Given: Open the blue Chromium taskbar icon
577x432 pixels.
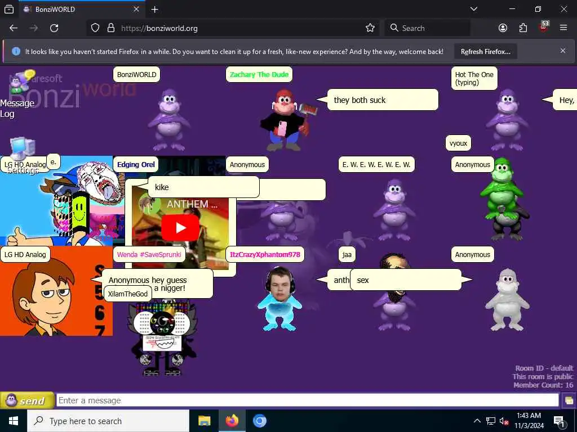Looking at the screenshot, I should pyautogui.click(x=259, y=421).
